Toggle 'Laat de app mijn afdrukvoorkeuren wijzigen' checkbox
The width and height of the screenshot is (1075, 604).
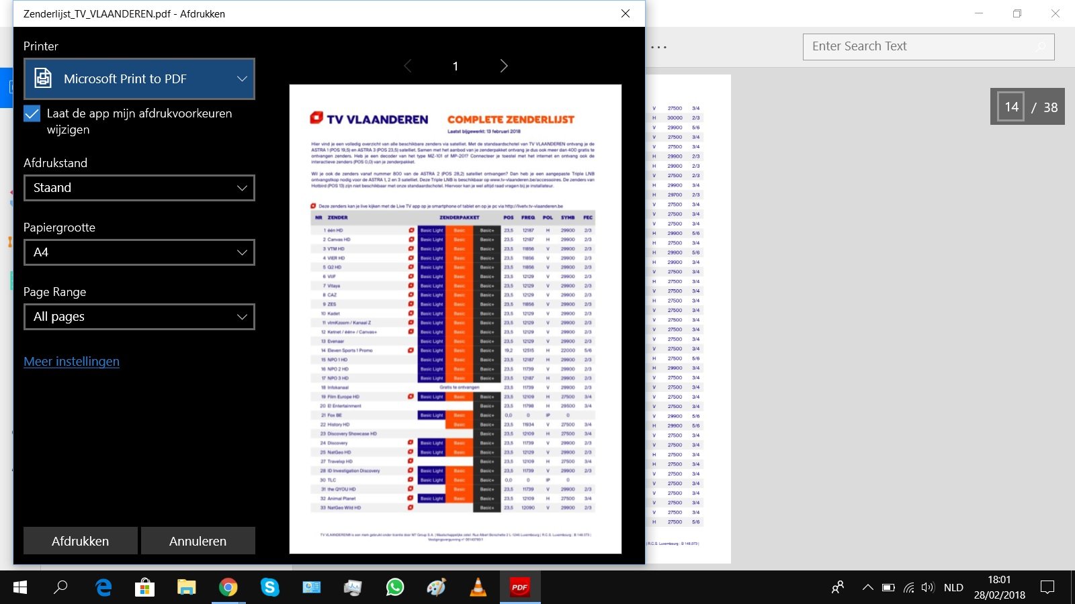click(32, 113)
